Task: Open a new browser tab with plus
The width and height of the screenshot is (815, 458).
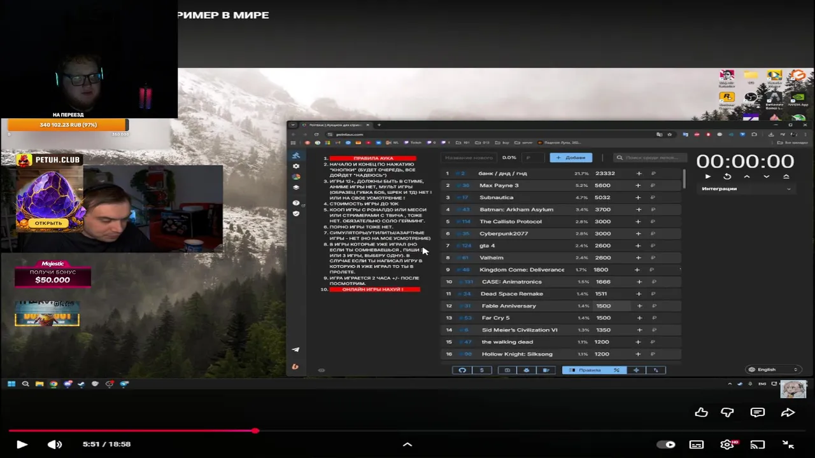Action: click(x=379, y=125)
